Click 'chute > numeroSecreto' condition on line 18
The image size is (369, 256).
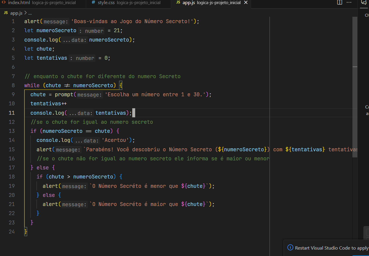[81, 177]
